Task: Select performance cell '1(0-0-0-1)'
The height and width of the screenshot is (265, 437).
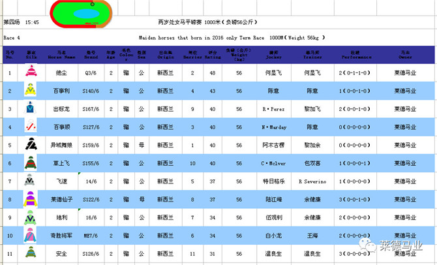Action: pos(355,163)
